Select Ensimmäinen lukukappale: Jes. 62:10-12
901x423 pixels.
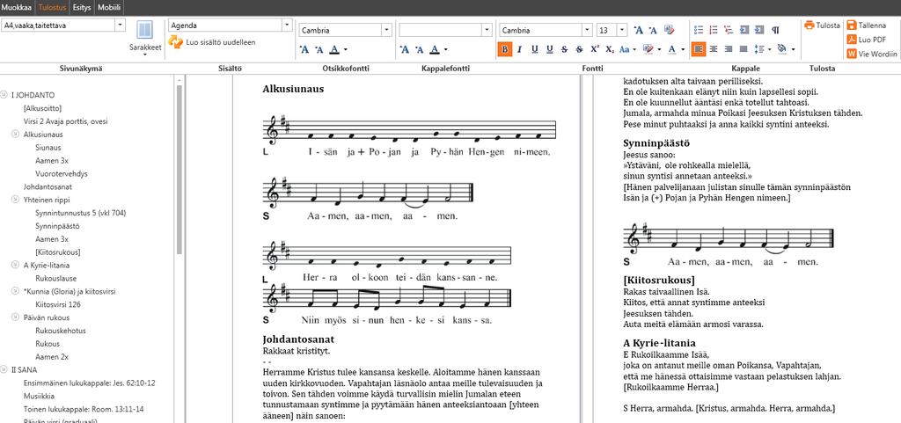click(90, 383)
